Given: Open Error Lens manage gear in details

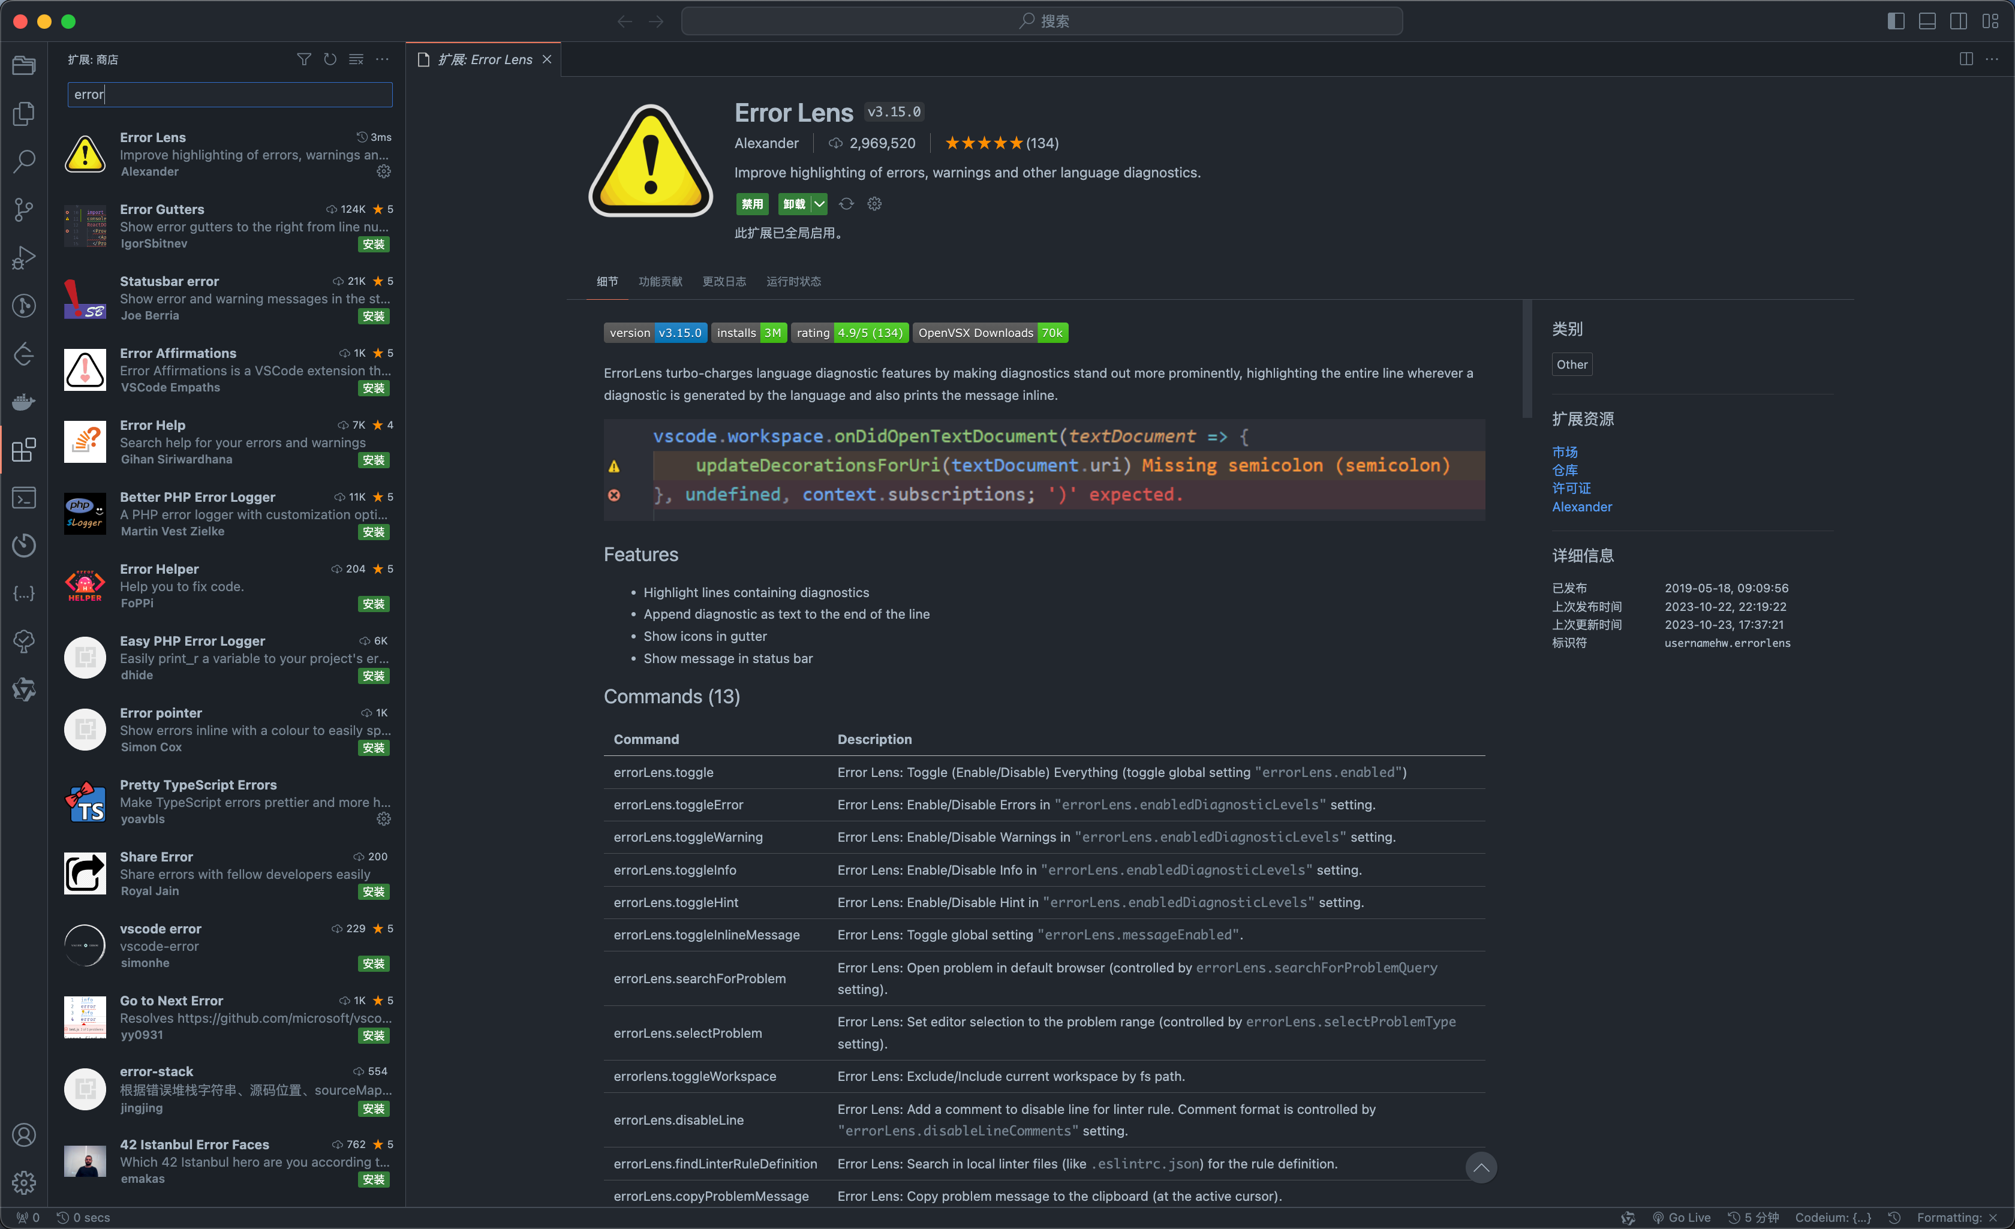Looking at the screenshot, I should point(874,204).
